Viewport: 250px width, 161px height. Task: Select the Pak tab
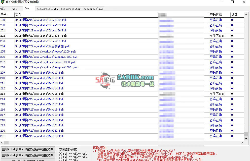tap(29, 9)
